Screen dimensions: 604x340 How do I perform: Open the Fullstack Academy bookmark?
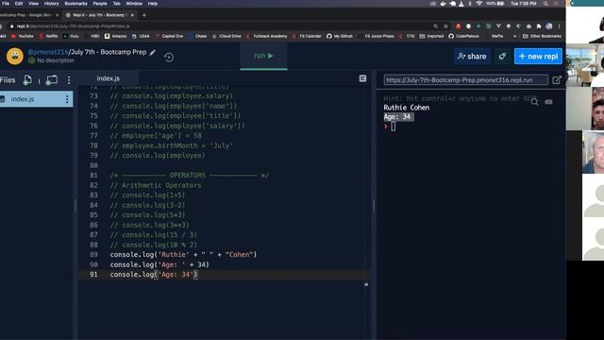coord(267,36)
